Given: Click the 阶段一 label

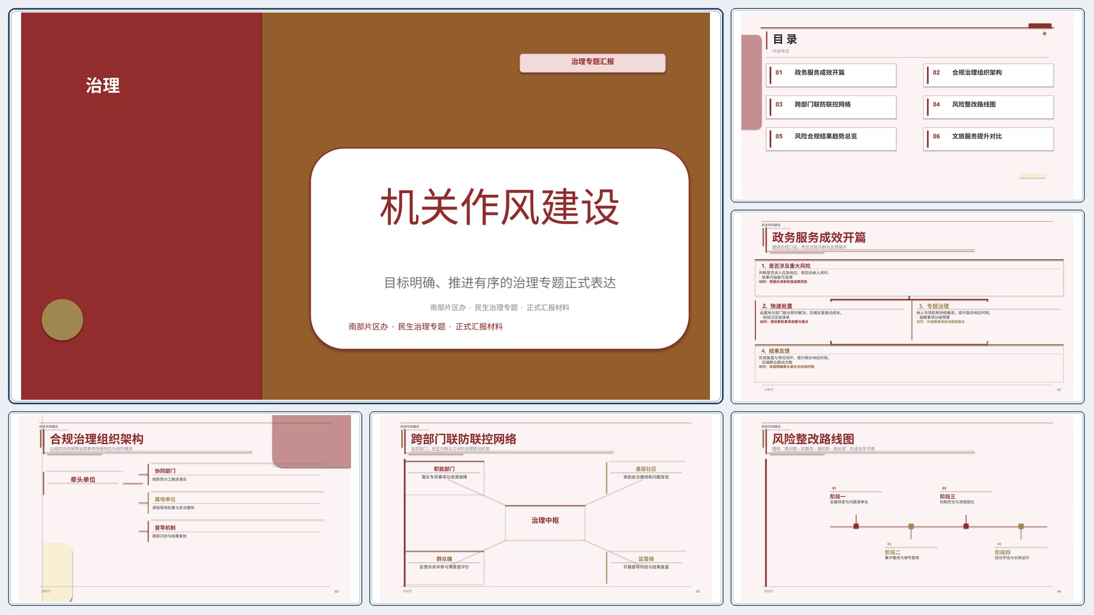Looking at the screenshot, I should [x=838, y=497].
